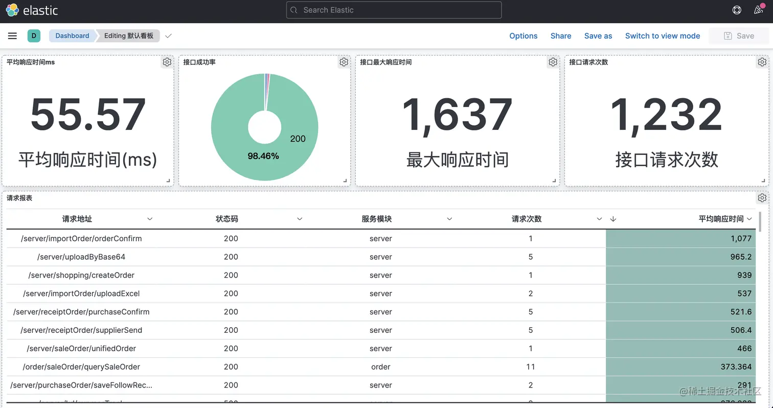Select /server/receiptOrder/supplierSend cell
The width and height of the screenshot is (773, 408).
tap(81, 330)
